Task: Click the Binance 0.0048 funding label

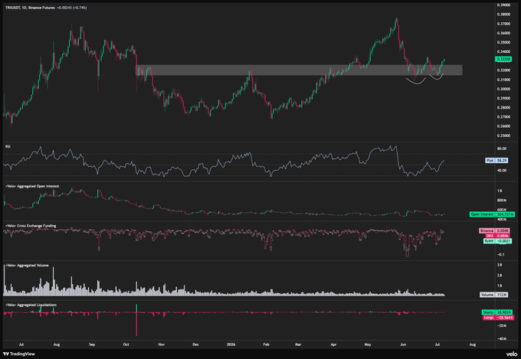Action: tap(494, 230)
